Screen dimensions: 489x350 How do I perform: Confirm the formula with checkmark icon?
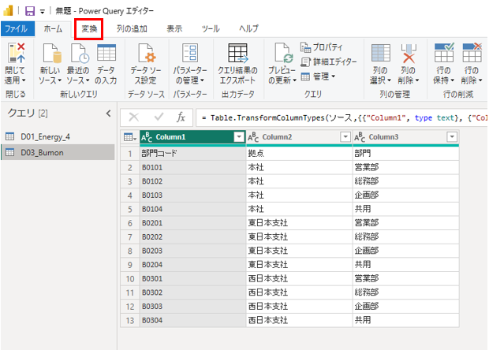click(159, 117)
